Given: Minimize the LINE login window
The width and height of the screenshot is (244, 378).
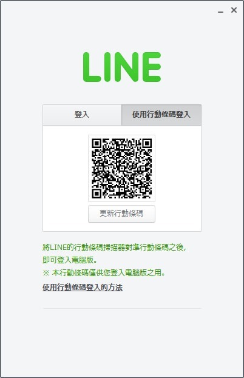Looking at the screenshot, I should point(220,12).
